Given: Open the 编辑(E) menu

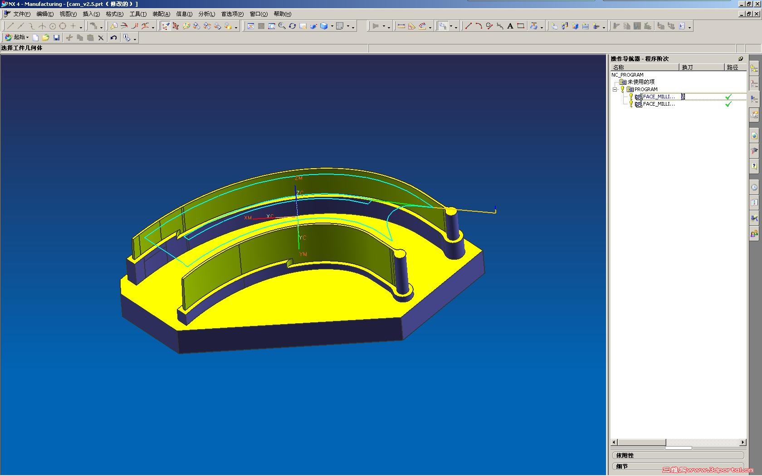Looking at the screenshot, I should [45, 14].
